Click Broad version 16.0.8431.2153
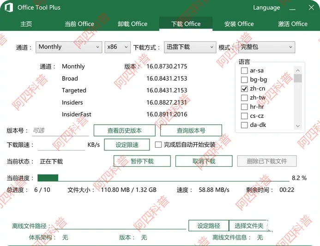Viewport: 320px width, 246px height. 167,78
